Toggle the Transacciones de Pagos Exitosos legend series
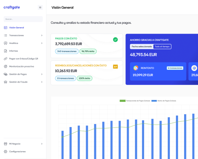This screenshot has width=198, height=159. point(135,101)
